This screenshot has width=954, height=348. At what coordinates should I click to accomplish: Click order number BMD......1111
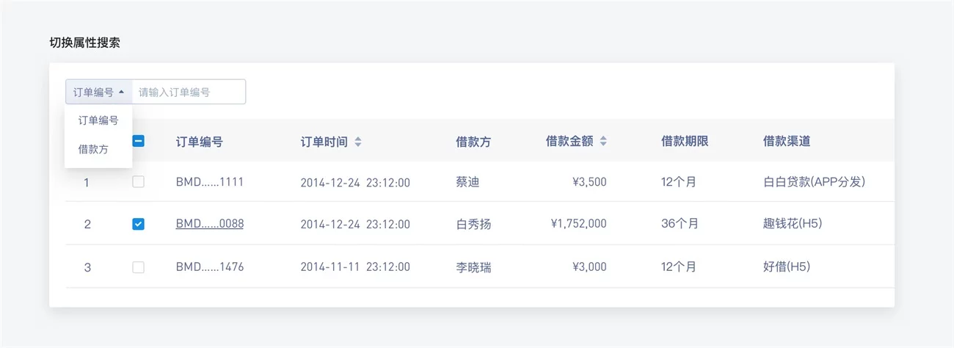(x=209, y=182)
